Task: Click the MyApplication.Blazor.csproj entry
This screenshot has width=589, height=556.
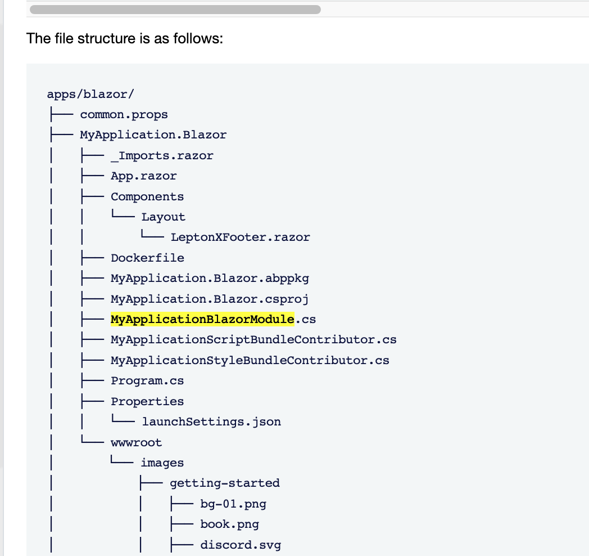Action: click(x=210, y=299)
